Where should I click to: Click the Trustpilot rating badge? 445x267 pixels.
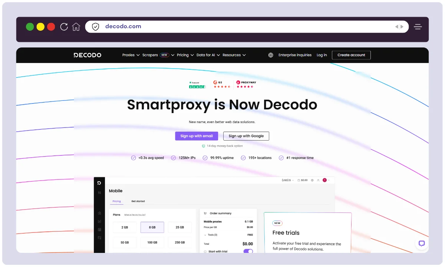(x=197, y=85)
